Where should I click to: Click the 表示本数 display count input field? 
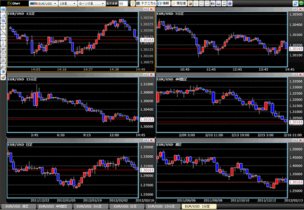tap(123, 4)
